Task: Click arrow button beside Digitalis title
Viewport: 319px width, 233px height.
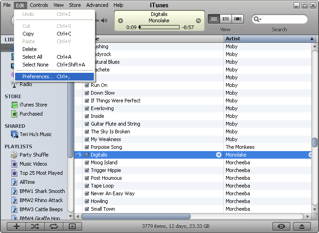Action: point(219,155)
